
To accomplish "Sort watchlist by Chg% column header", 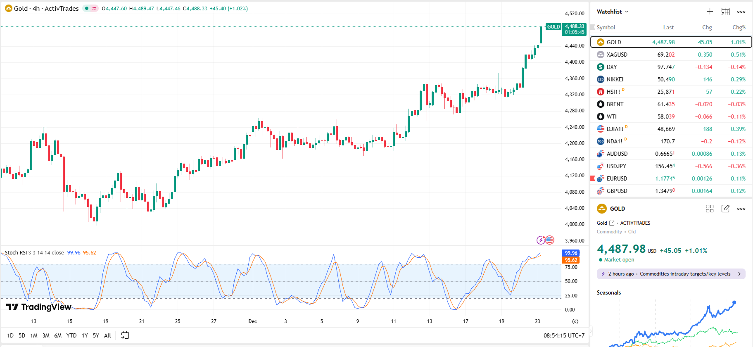I will click(739, 27).
